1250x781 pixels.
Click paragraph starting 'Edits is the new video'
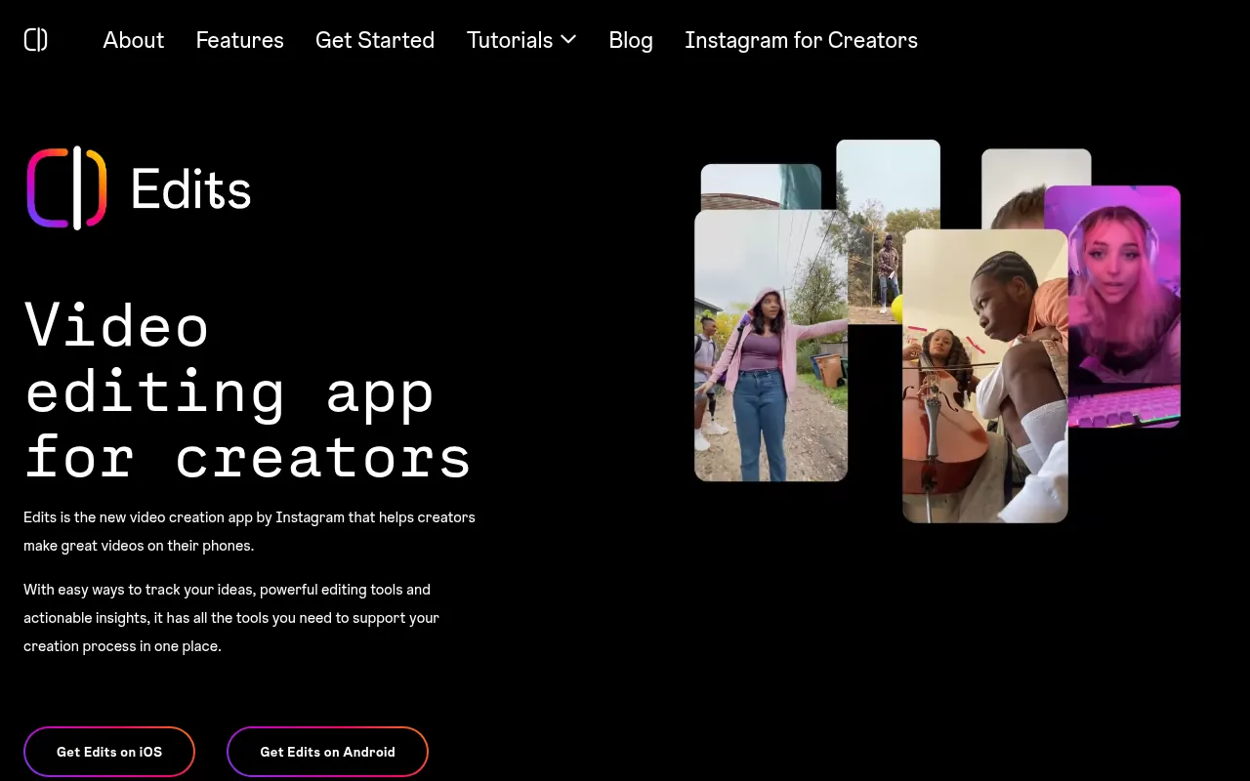point(249,531)
